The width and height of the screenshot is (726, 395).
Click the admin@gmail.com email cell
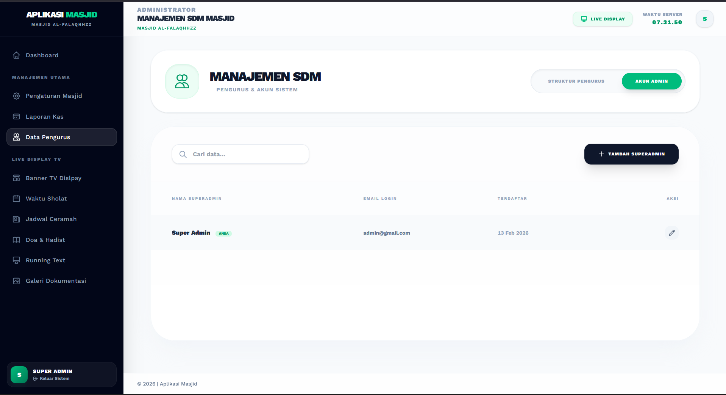pyautogui.click(x=387, y=233)
